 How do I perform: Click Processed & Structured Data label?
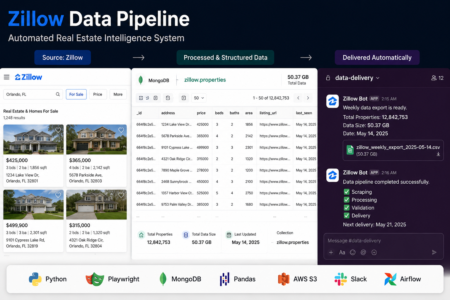(225, 57)
